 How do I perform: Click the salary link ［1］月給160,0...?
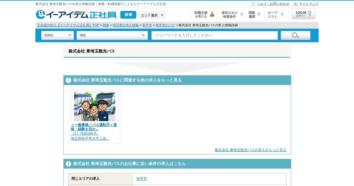click(x=85, y=133)
